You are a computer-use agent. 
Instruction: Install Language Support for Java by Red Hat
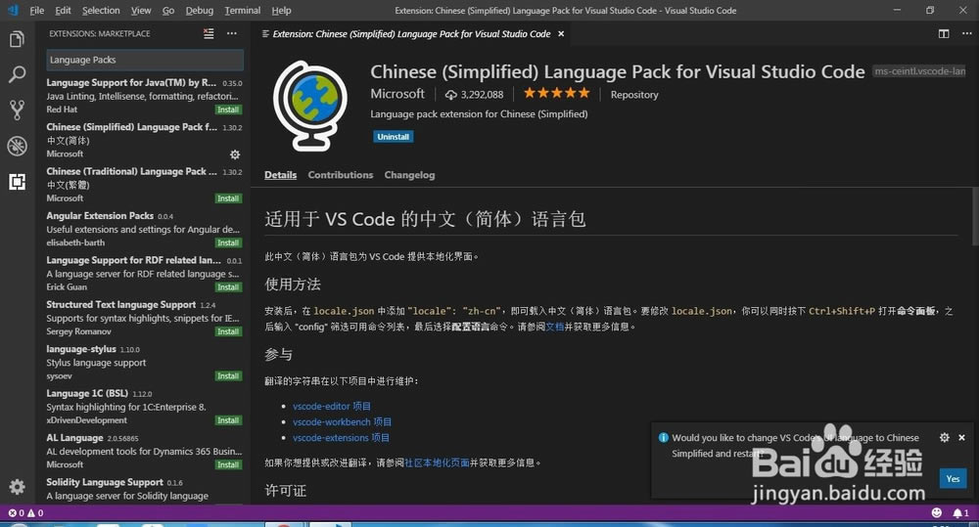point(228,110)
